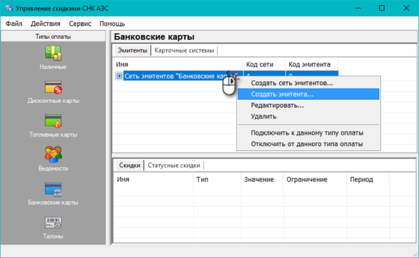Expand the Сеть эмитентов tree node
This screenshot has height=258, width=419.
point(120,75)
